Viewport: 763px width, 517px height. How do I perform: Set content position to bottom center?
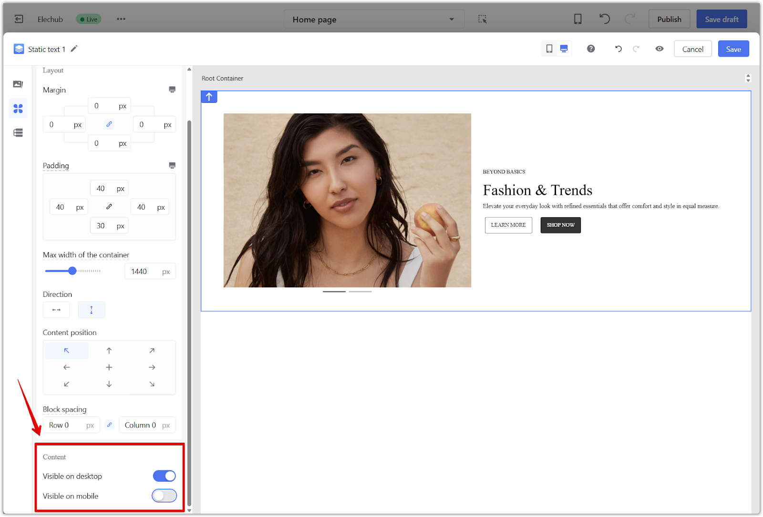click(109, 384)
